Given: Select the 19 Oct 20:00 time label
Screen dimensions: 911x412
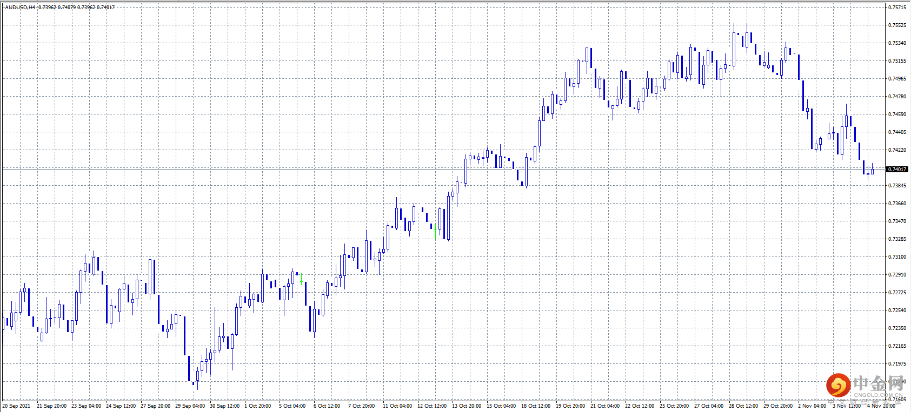Looking at the screenshot, I should (570, 406).
